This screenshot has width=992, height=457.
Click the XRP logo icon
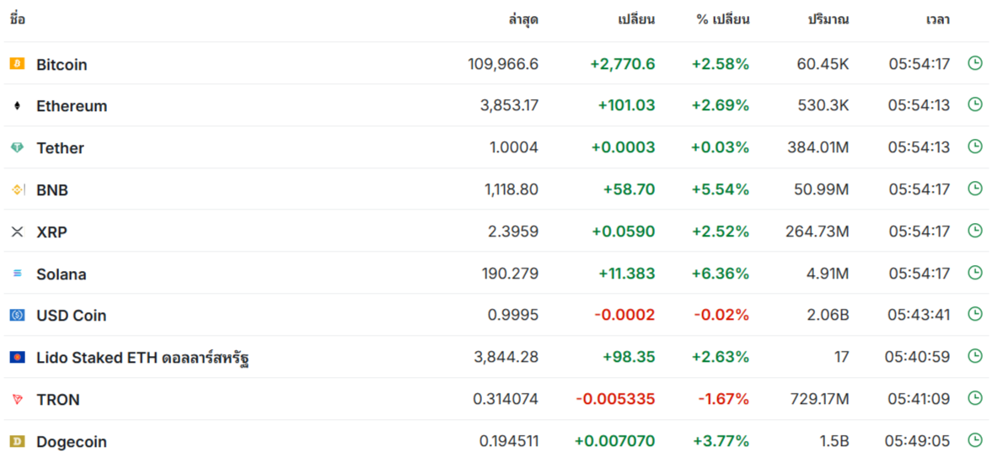point(17,231)
